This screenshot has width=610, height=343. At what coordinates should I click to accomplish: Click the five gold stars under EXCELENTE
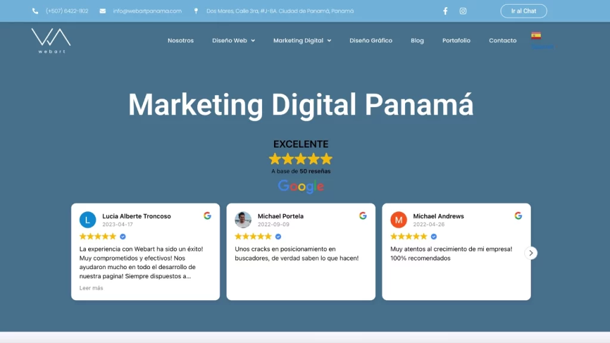tap(301, 158)
